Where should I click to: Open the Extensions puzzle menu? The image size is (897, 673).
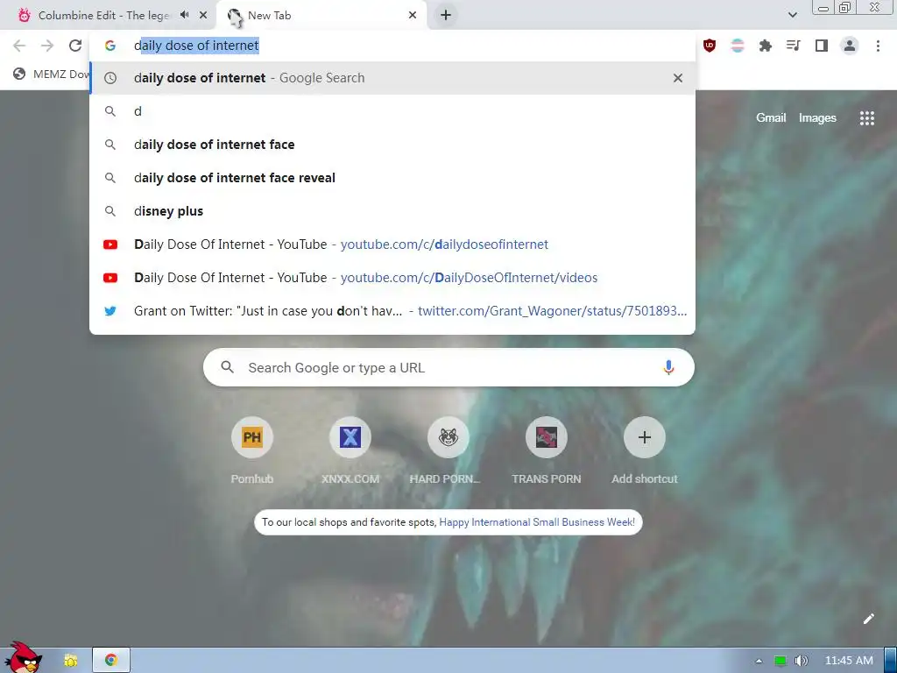[766, 46]
